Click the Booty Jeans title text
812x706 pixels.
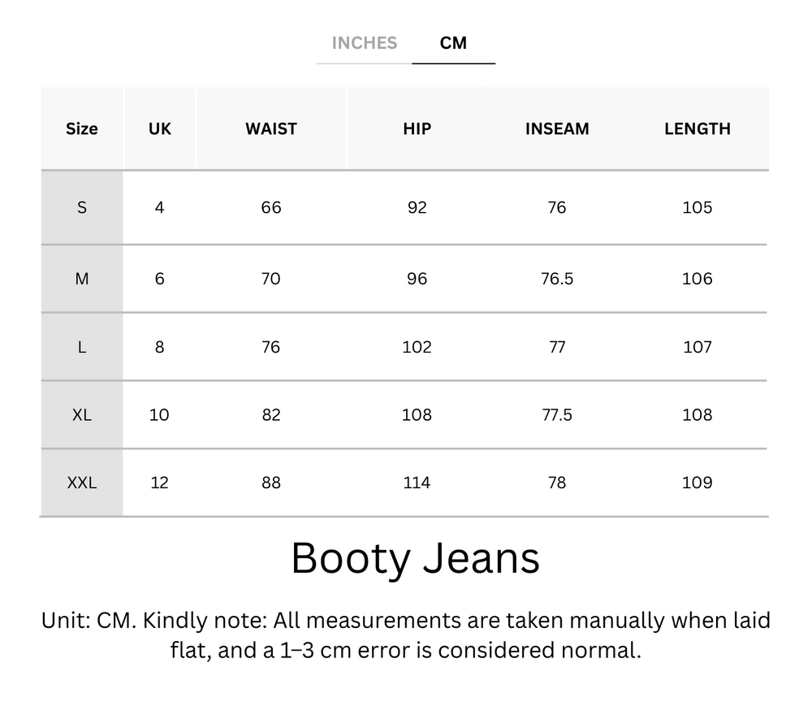416,557
